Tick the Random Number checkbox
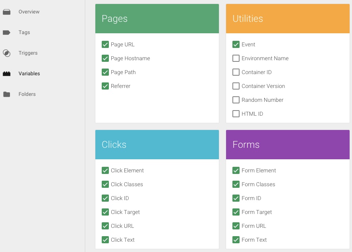Screen dimensions: 352x252 (236, 100)
